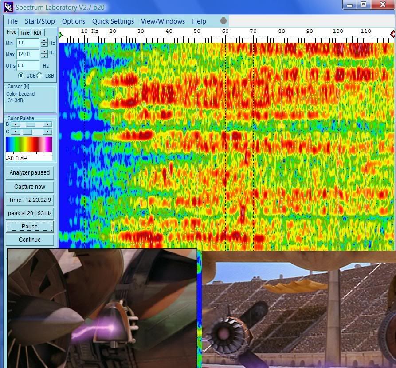Click the Max frequency input field
This screenshot has width=396, height=368.
[28, 54]
